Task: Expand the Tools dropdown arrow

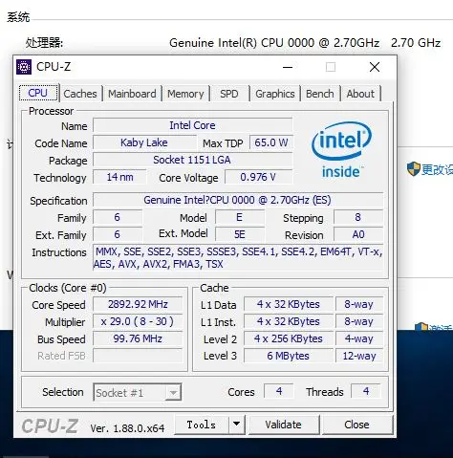Action: (236, 425)
